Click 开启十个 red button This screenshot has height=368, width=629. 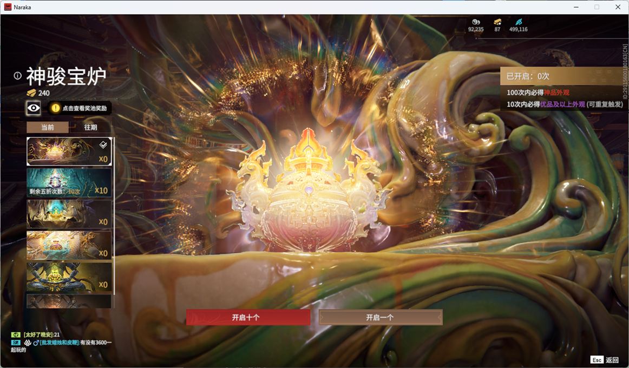click(x=248, y=317)
